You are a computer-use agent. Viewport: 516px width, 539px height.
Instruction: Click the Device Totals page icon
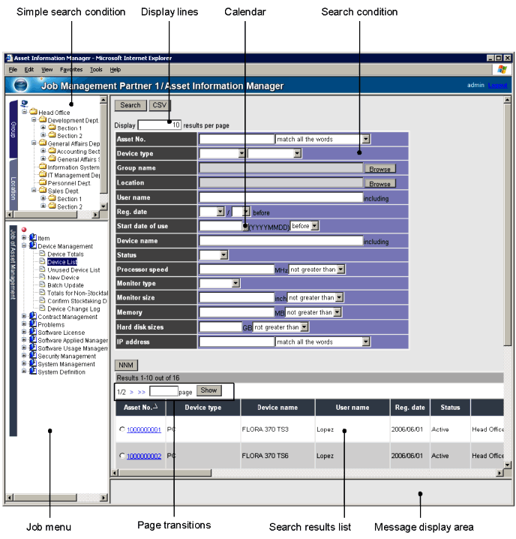point(42,253)
